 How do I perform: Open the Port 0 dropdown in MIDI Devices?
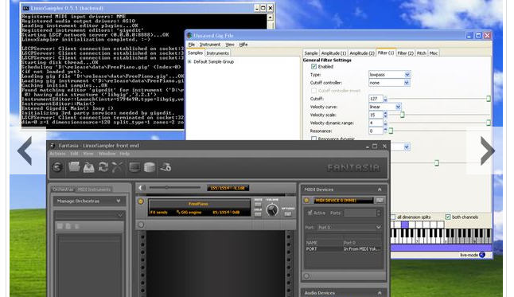point(349,227)
